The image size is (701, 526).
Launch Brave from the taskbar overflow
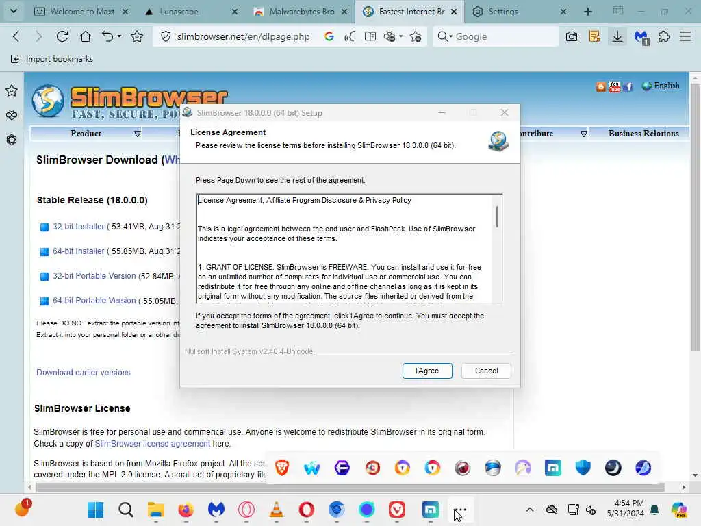(x=282, y=468)
